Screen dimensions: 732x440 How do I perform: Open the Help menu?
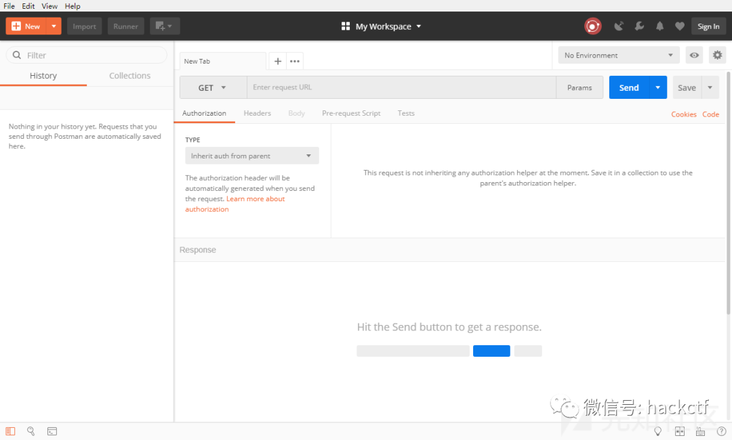click(x=73, y=6)
